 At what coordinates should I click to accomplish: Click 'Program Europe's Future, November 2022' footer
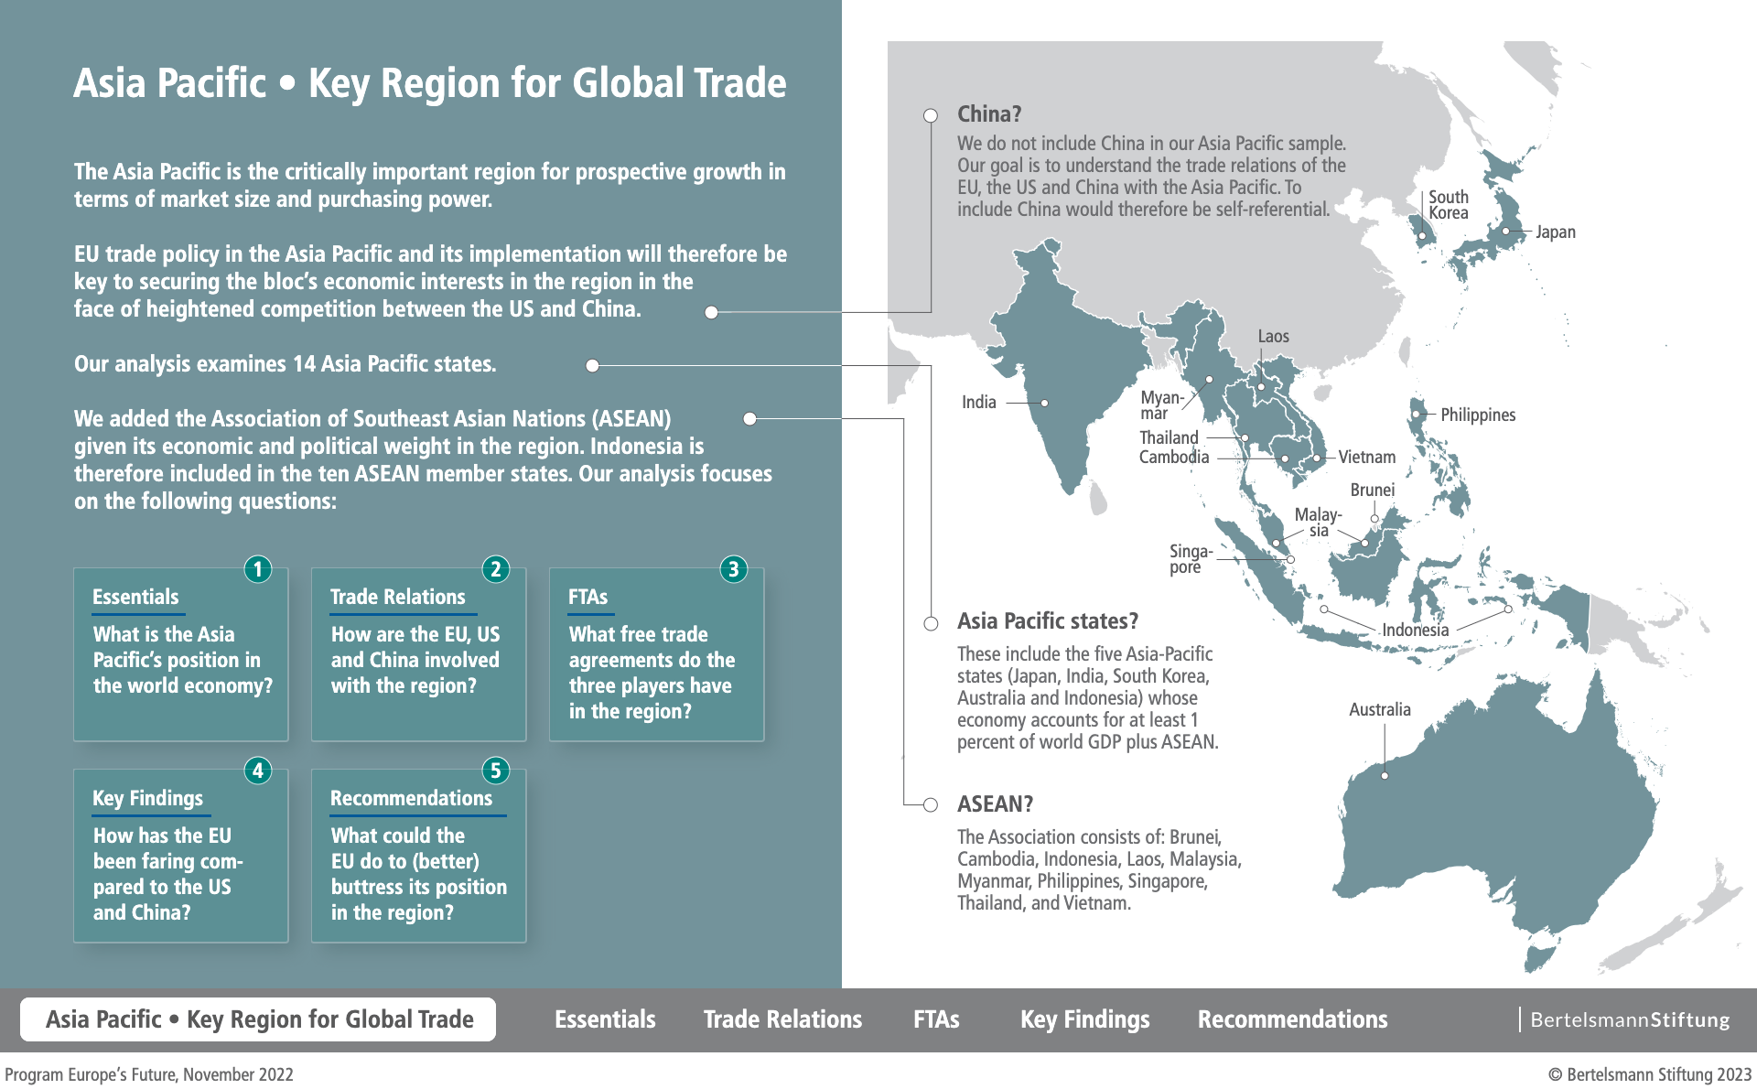point(149,1074)
